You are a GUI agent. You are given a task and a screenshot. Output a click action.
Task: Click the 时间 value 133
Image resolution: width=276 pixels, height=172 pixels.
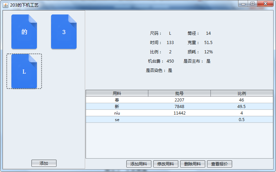[170, 42]
